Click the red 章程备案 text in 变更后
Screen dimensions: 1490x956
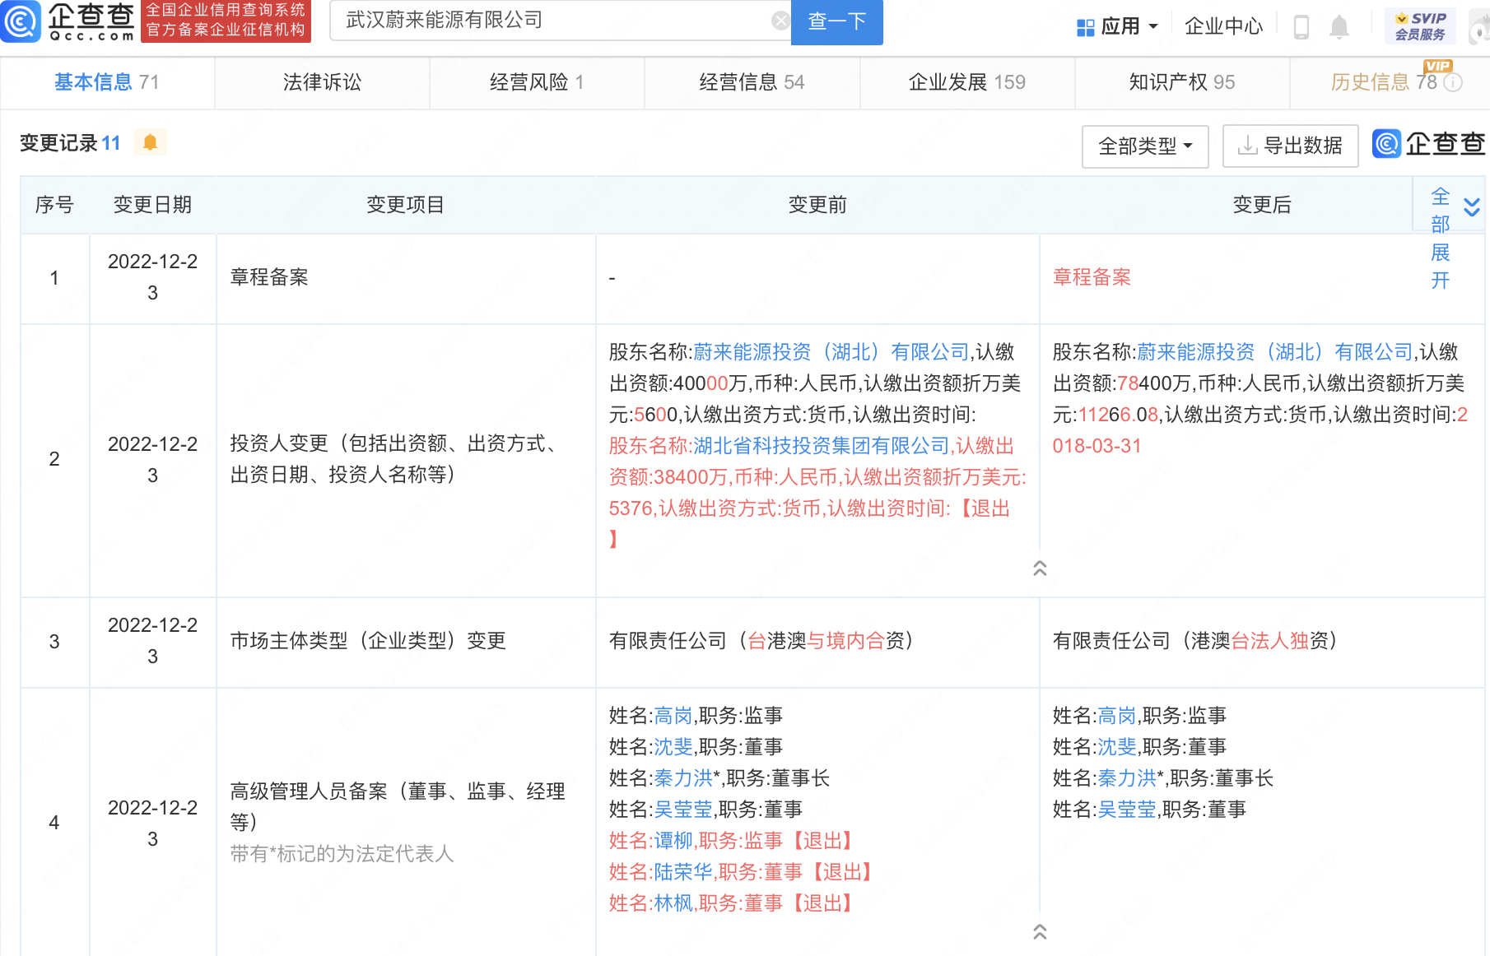click(x=1092, y=277)
